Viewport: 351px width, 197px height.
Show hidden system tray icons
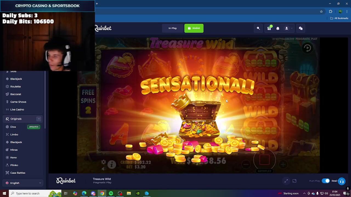point(304,193)
